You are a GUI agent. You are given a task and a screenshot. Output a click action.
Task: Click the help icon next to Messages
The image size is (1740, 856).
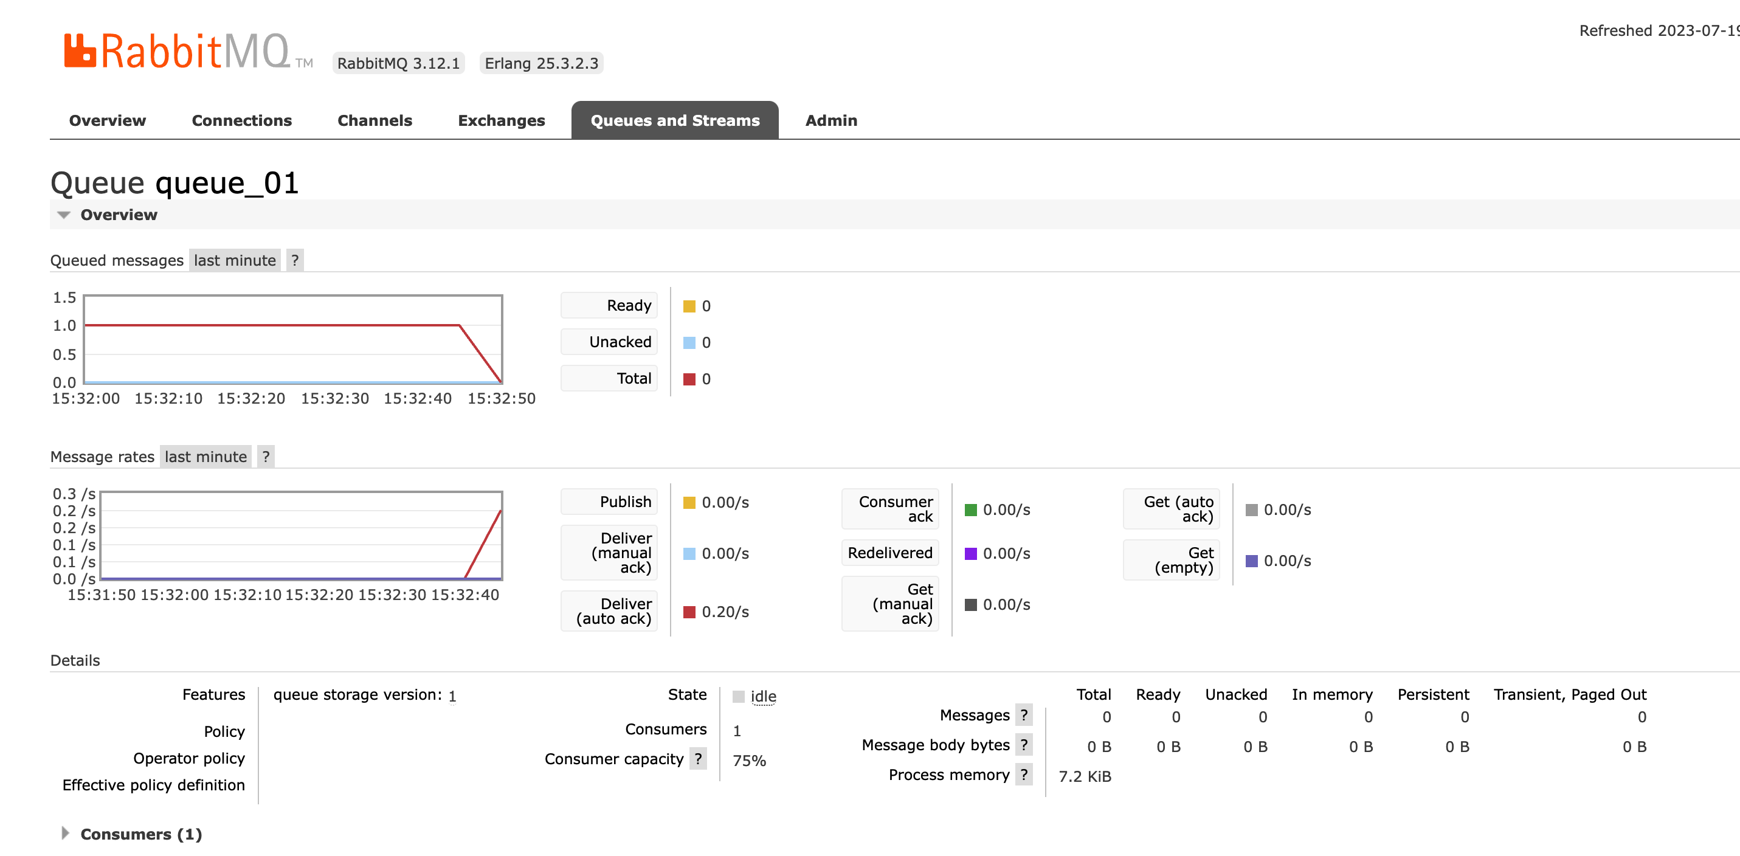[1024, 715]
